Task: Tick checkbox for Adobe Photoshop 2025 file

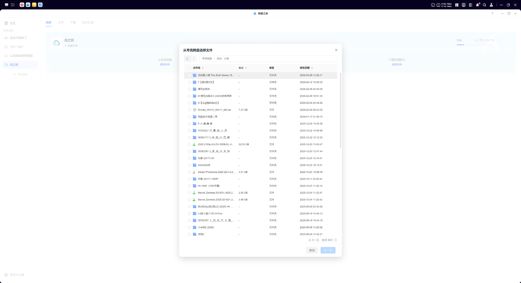Action: [189, 172]
